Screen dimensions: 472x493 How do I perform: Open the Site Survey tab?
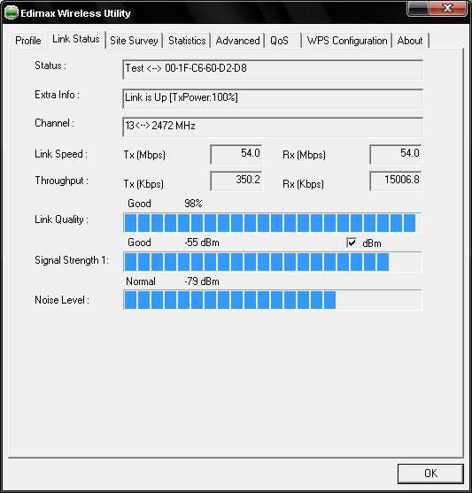(x=134, y=40)
